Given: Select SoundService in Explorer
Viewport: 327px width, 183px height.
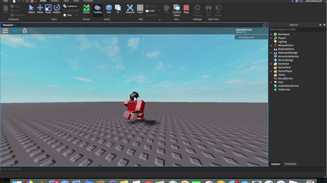Looking at the screenshot, I should click(x=285, y=79).
